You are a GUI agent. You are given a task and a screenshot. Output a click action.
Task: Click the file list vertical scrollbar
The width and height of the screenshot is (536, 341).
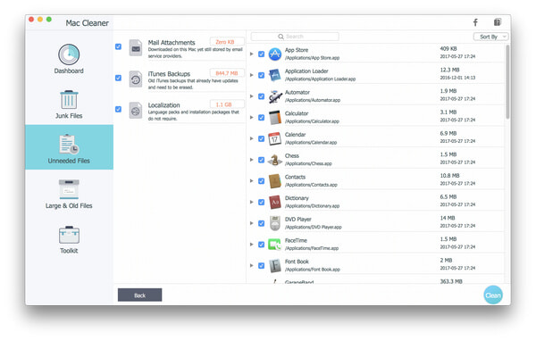pyautogui.click(x=507, y=82)
